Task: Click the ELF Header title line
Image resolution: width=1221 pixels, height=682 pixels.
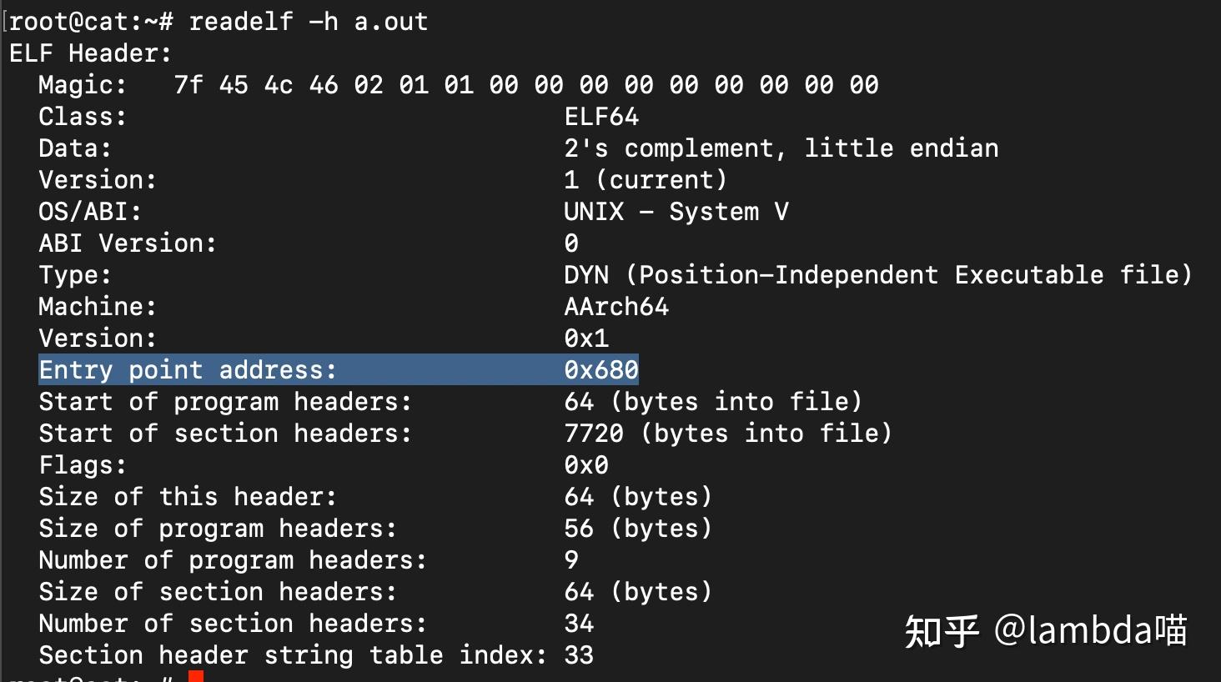Action: tap(90, 53)
